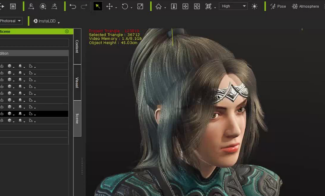Select the Scale tool
Image resolution: width=325 pixels, height=196 pixels.
click(x=140, y=6)
